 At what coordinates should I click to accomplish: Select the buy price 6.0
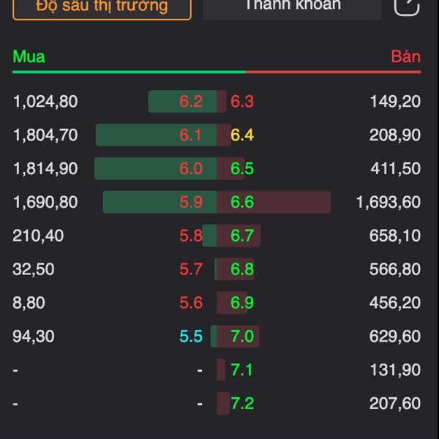point(191,168)
